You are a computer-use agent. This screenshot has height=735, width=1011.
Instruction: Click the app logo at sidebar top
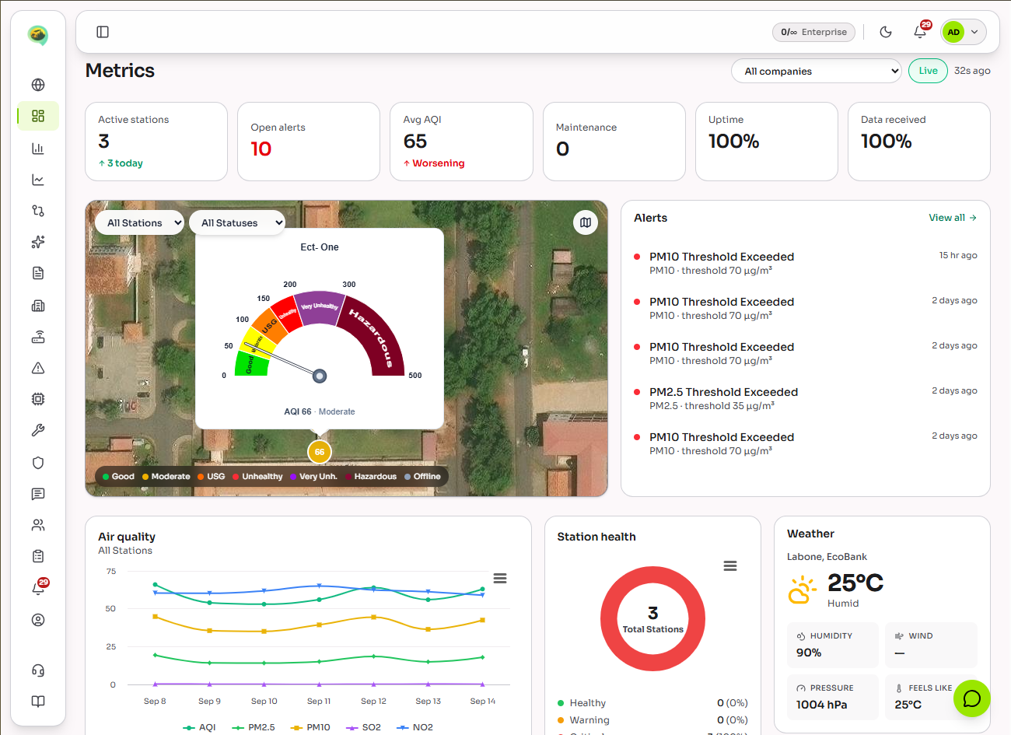pos(37,35)
